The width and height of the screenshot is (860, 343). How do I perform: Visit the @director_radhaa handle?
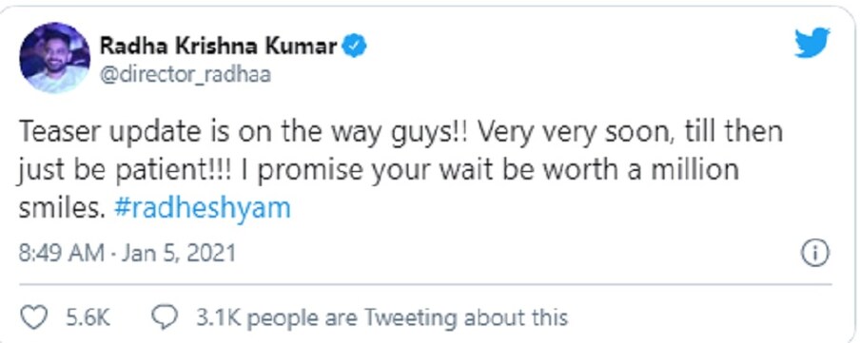[185, 74]
